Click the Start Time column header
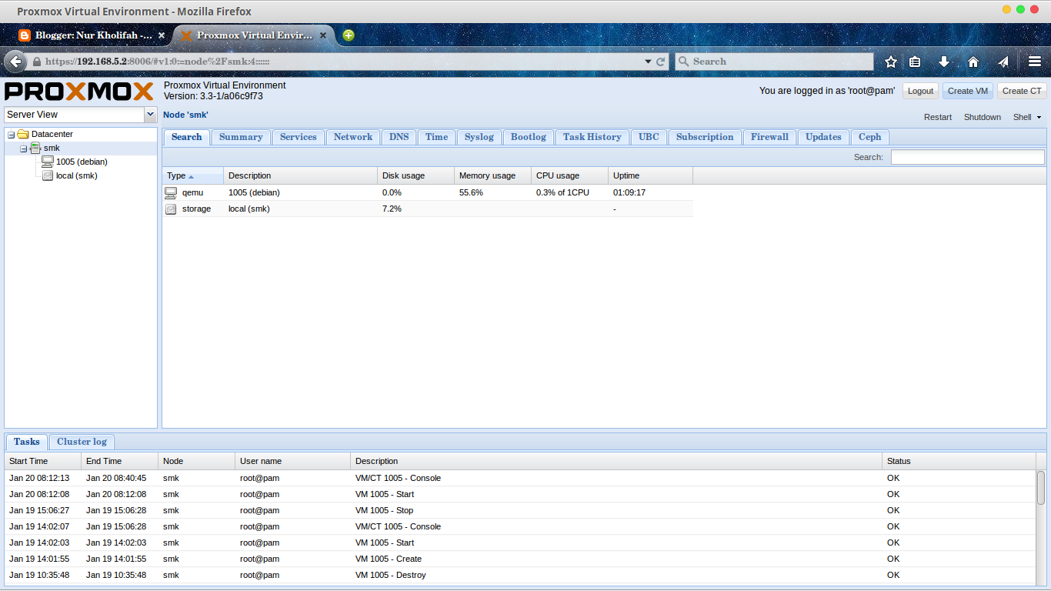The height and width of the screenshot is (591, 1051). [x=43, y=461]
